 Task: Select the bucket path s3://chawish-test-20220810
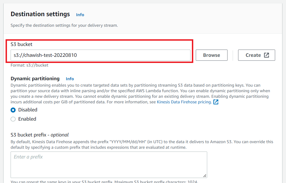100,55
